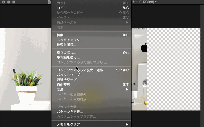Image resolution: width=204 pixels, height=127 pixels.
Task: Click the disabled 消去 entry
Action: 91,27
